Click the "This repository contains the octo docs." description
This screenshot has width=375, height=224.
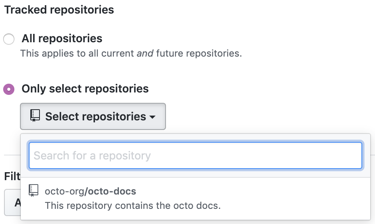click(x=132, y=206)
